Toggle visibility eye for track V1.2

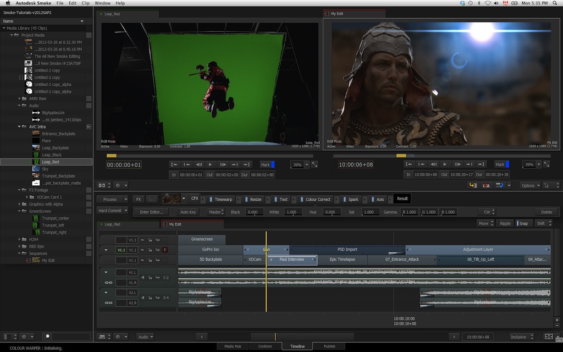(x=143, y=250)
